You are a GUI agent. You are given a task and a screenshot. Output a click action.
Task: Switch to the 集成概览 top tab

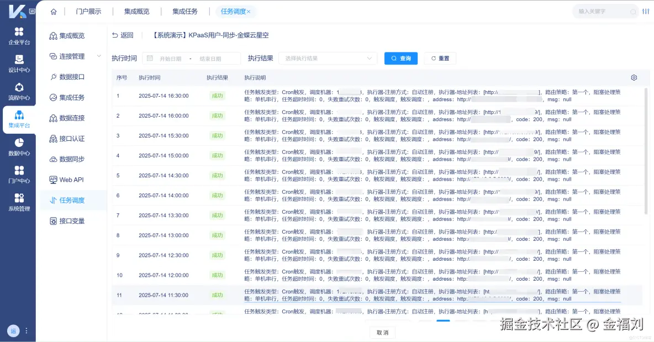coord(137,12)
